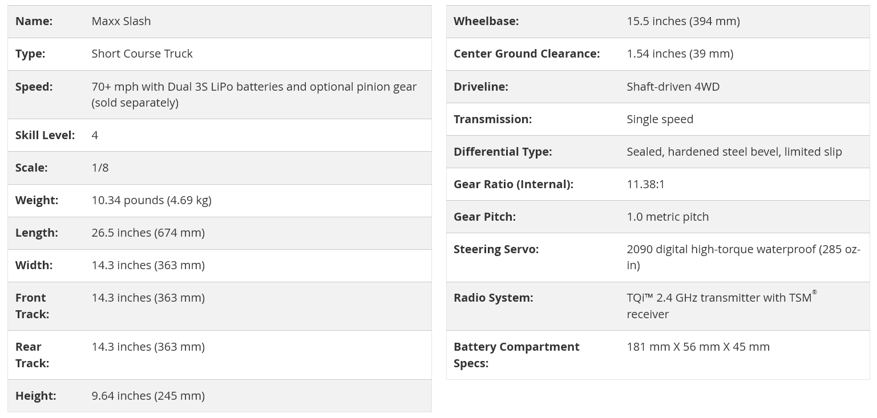This screenshot has width=877, height=418.
Task: Select the "Short Course Truck" type value
Action: point(142,54)
